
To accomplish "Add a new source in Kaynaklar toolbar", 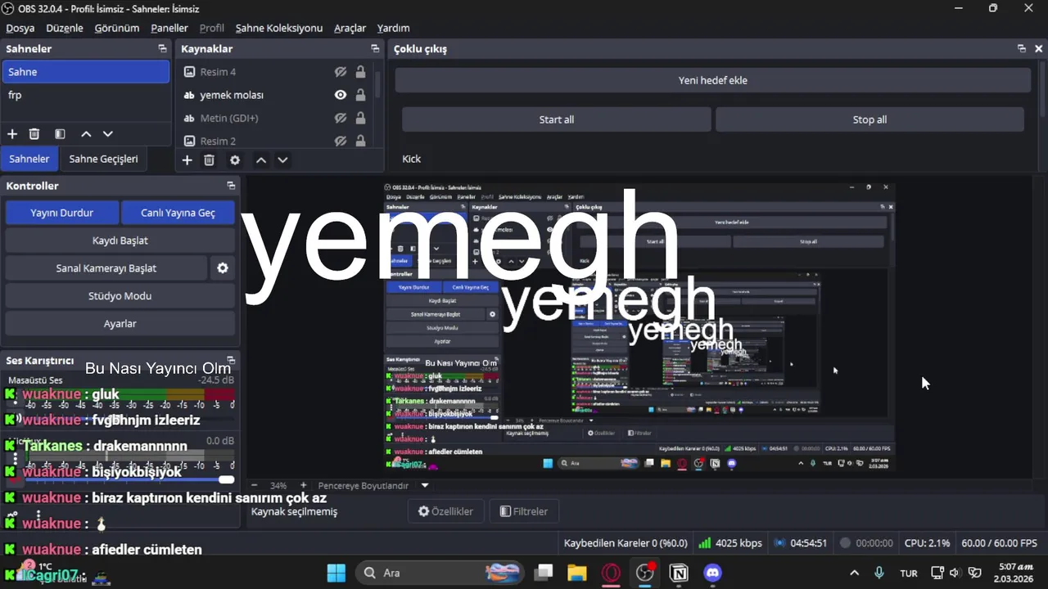I will [187, 160].
